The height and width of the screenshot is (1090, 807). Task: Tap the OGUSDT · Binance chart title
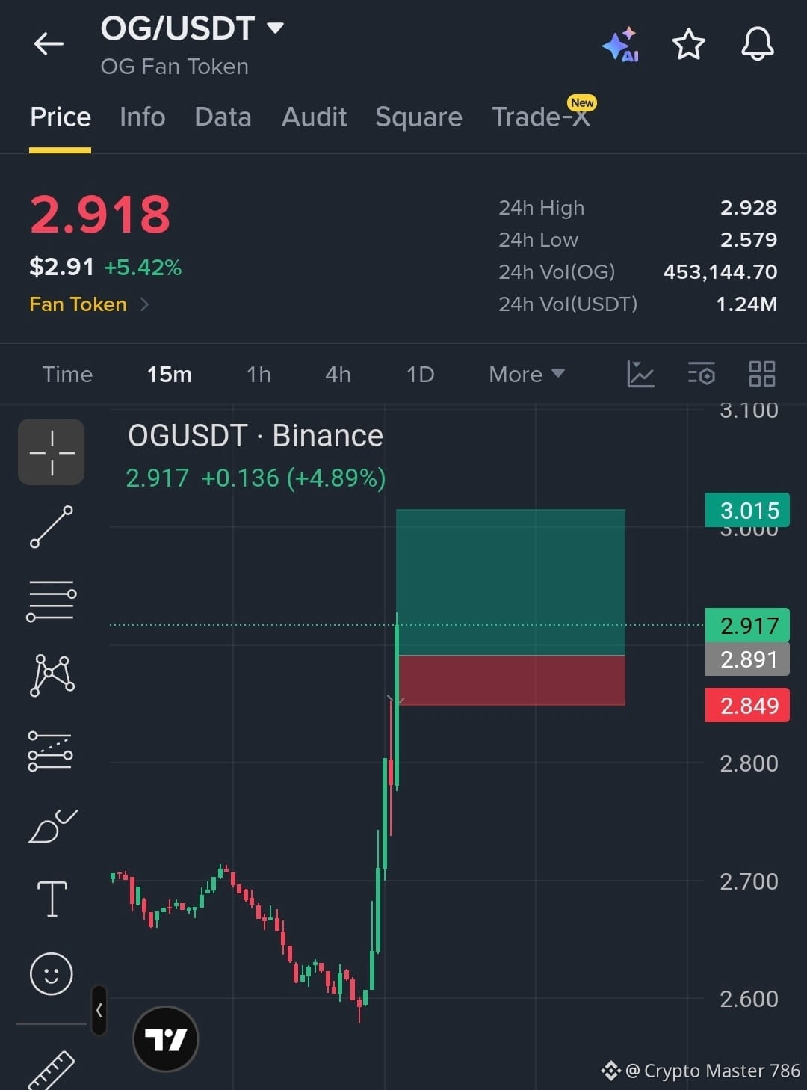[256, 436]
